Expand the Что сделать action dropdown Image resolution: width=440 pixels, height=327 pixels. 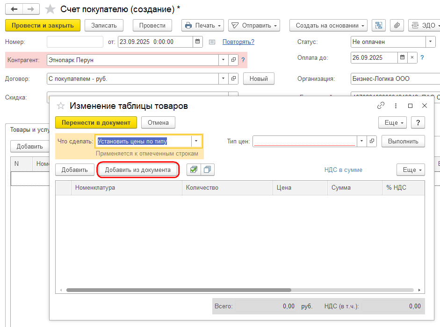pyautogui.click(x=196, y=141)
